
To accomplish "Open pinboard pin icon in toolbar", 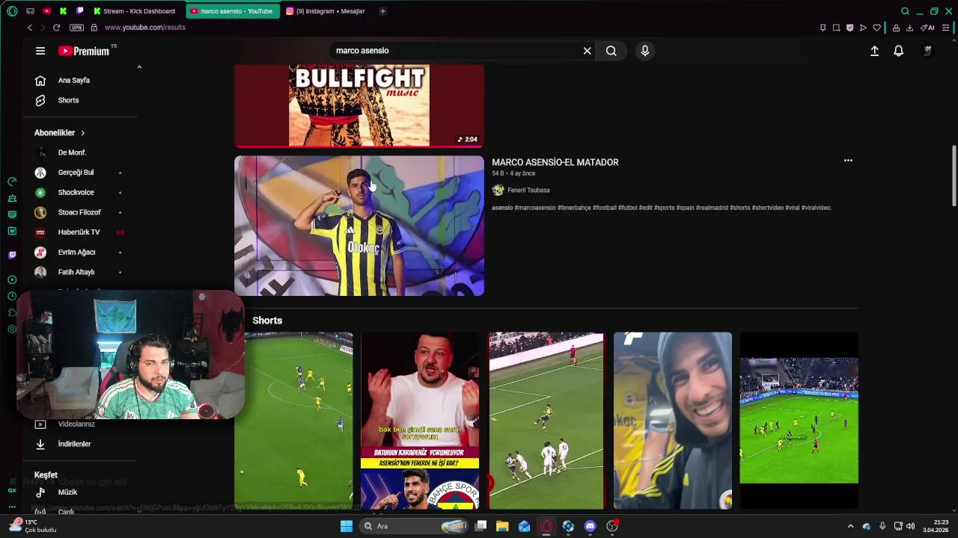I will click(823, 28).
